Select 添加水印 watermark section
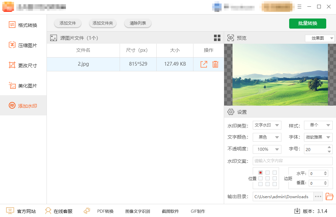 (23, 106)
